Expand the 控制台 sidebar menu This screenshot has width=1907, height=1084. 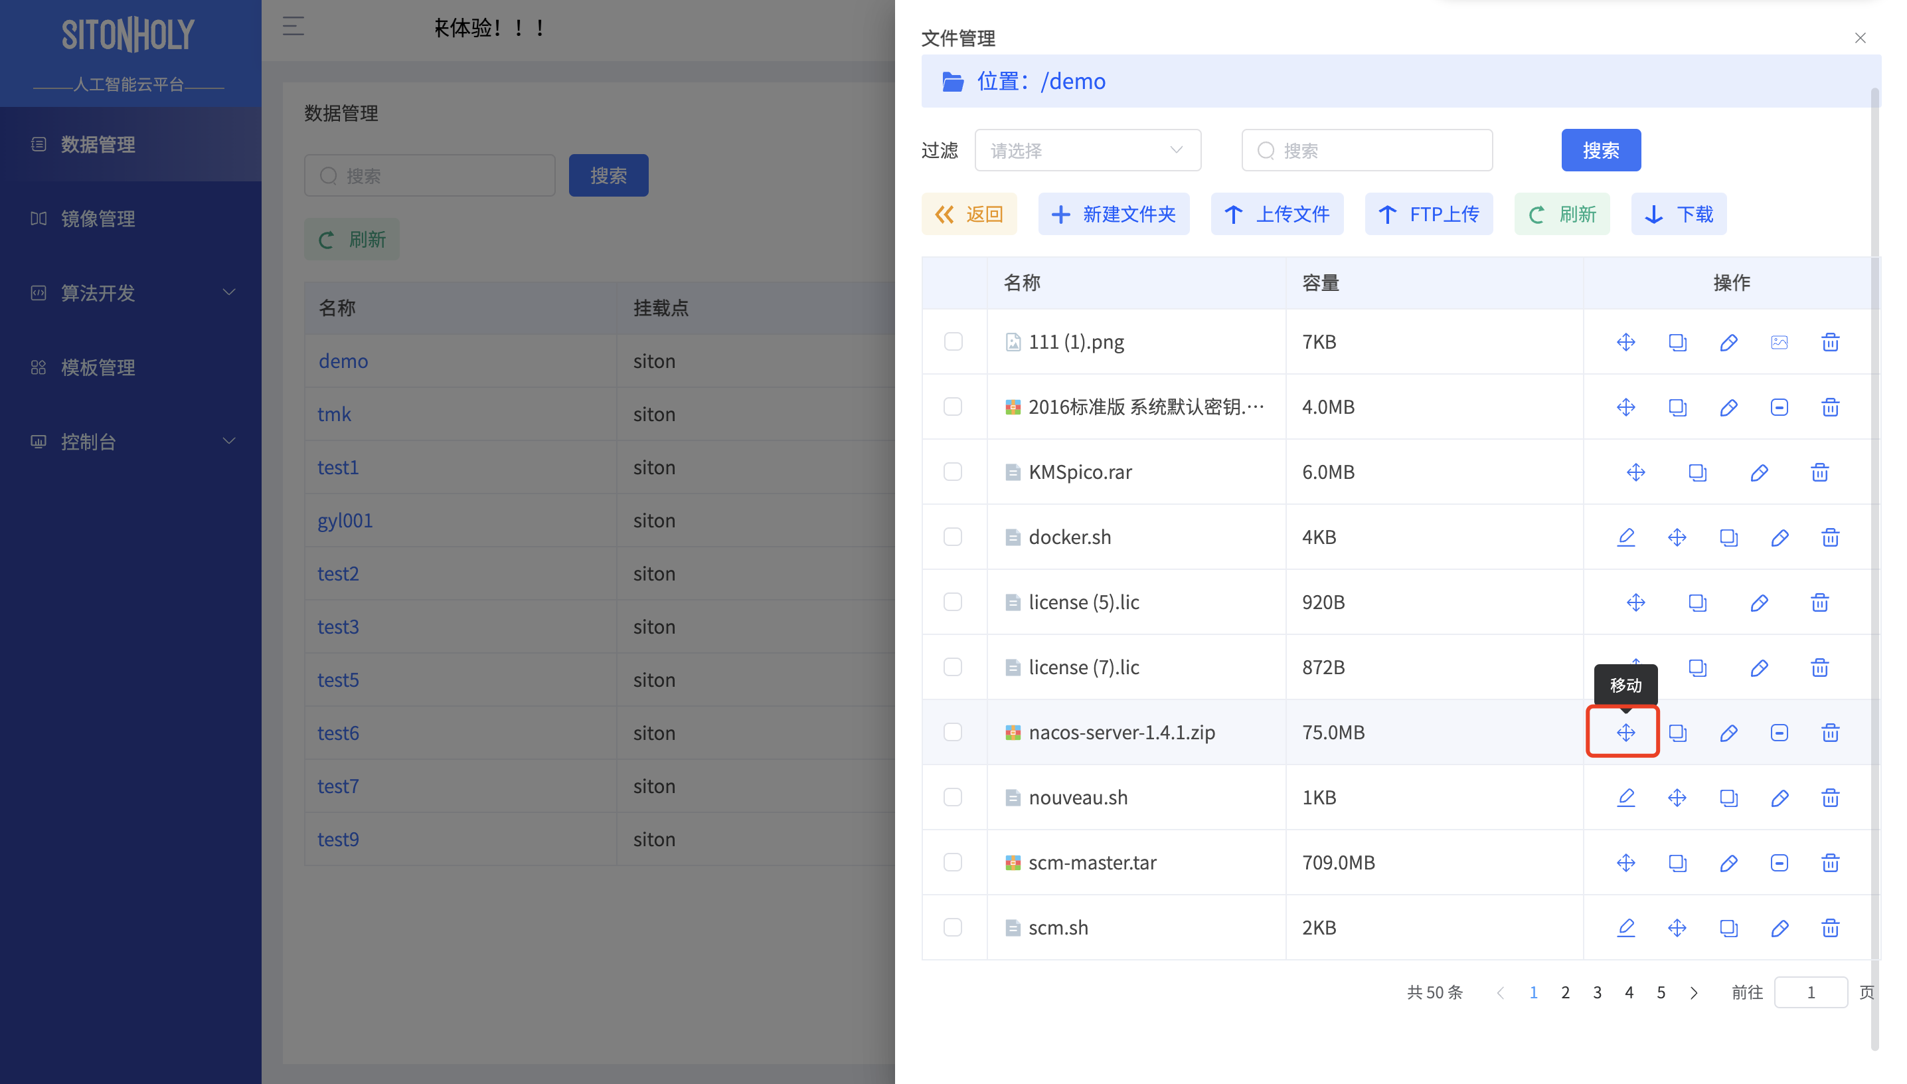pos(131,442)
